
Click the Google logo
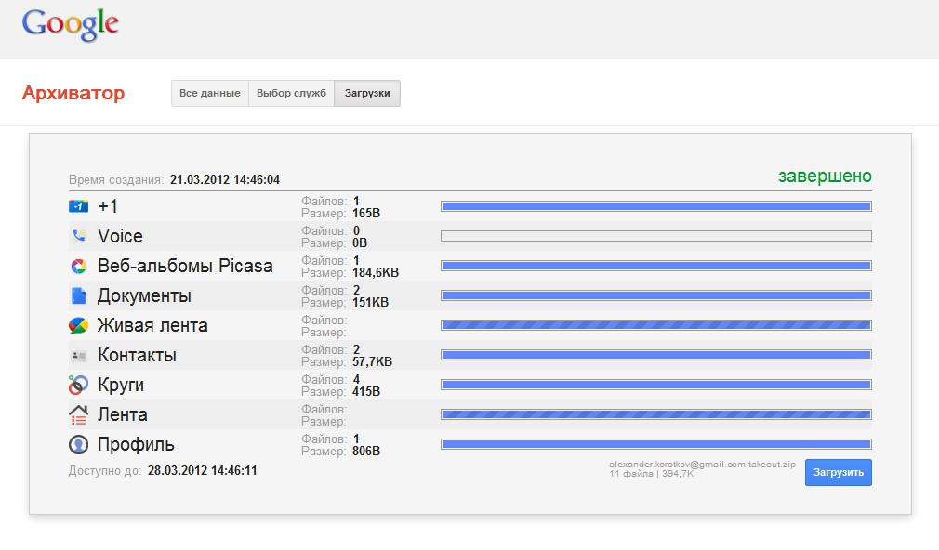(x=70, y=24)
